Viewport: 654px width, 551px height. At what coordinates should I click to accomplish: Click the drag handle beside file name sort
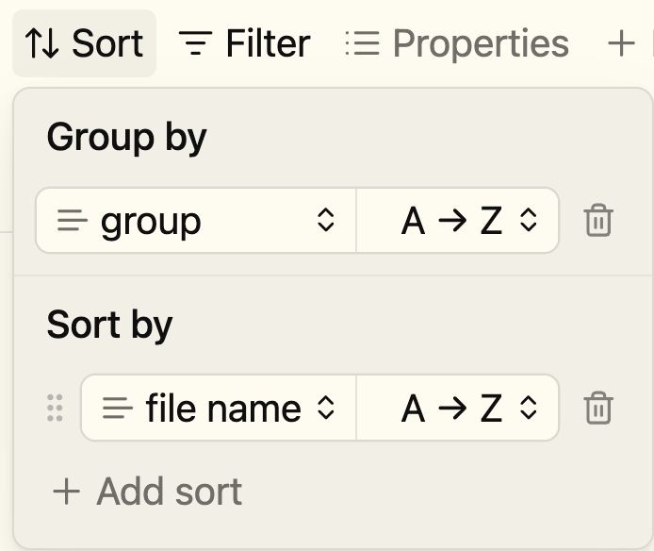click(55, 409)
